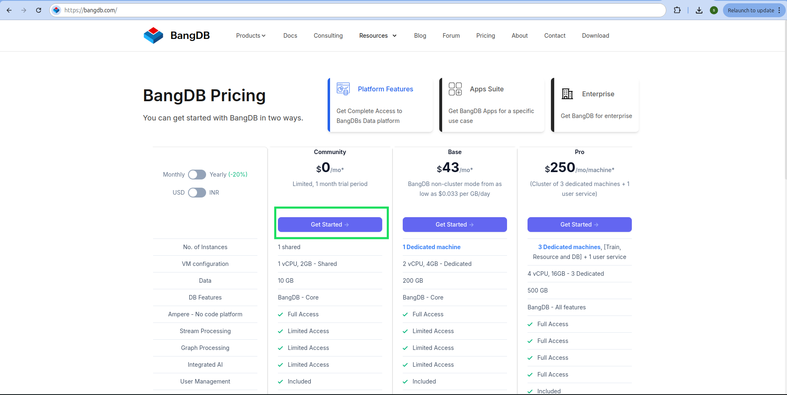Open the Forum menu item
This screenshot has height=395, width=787.
(451, 36)
